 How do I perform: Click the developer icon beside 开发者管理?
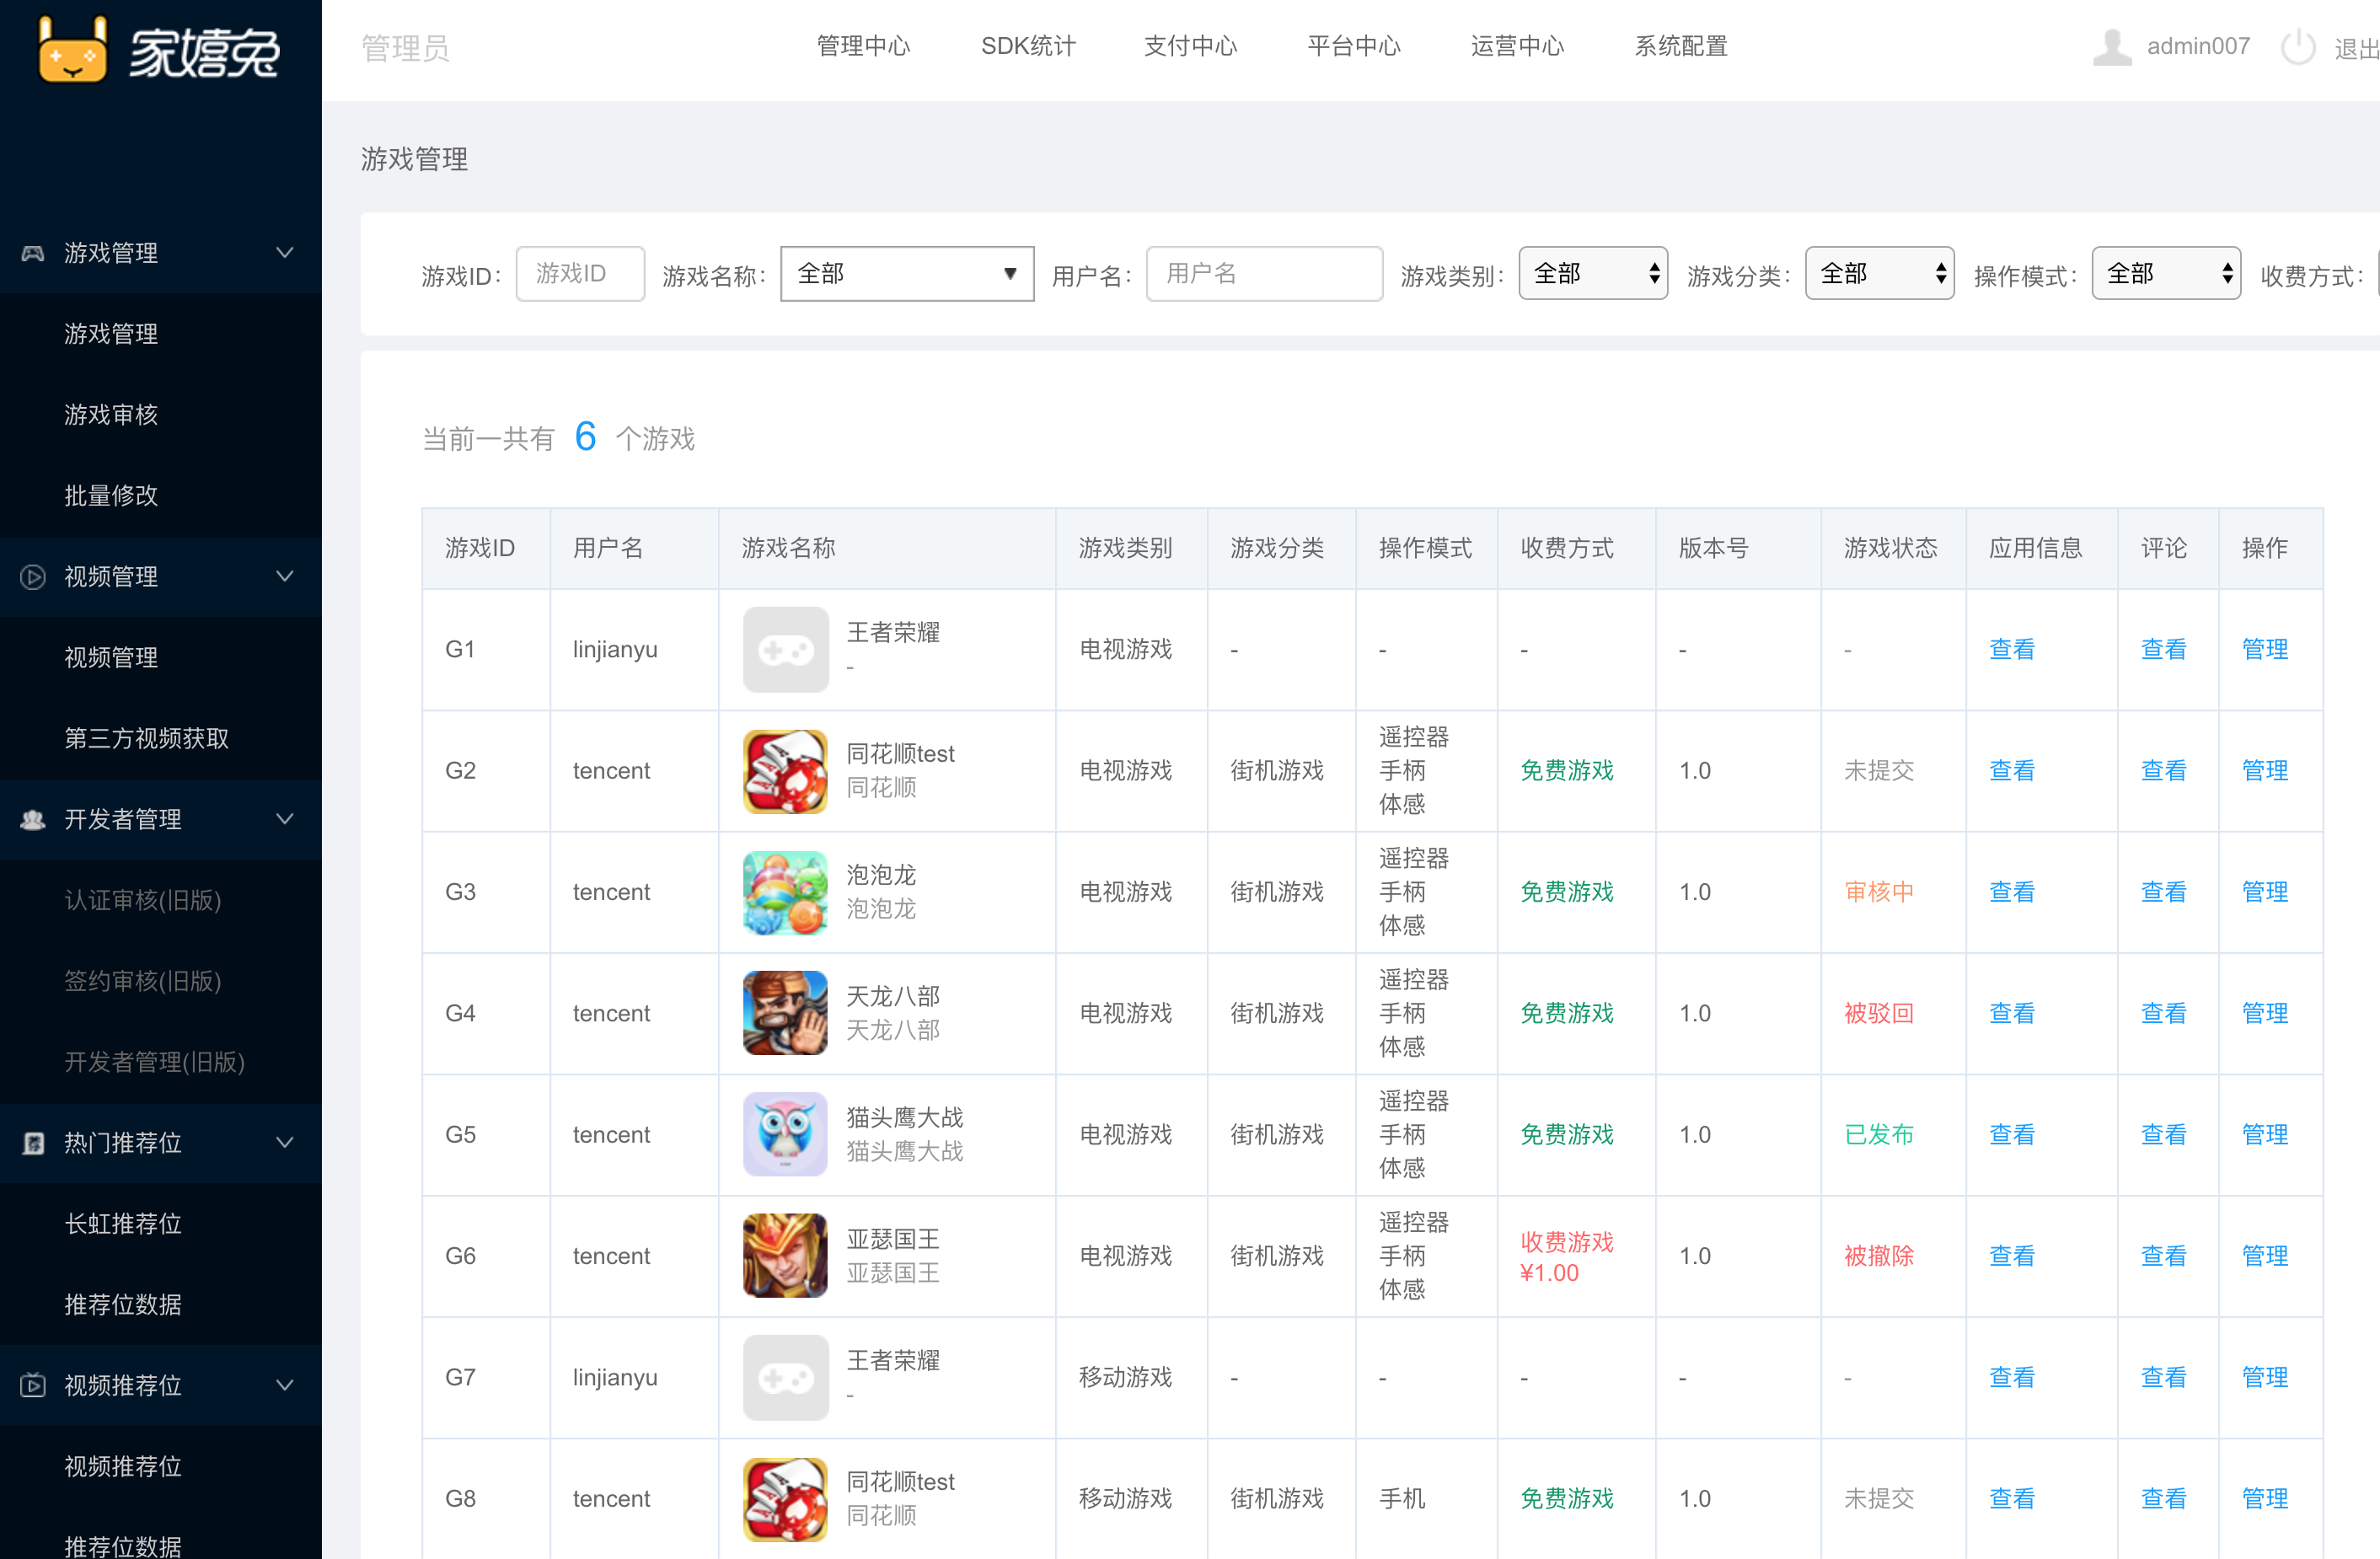tap(33, 820)
